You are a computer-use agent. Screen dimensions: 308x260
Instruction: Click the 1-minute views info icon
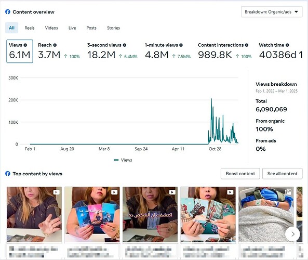181,45
